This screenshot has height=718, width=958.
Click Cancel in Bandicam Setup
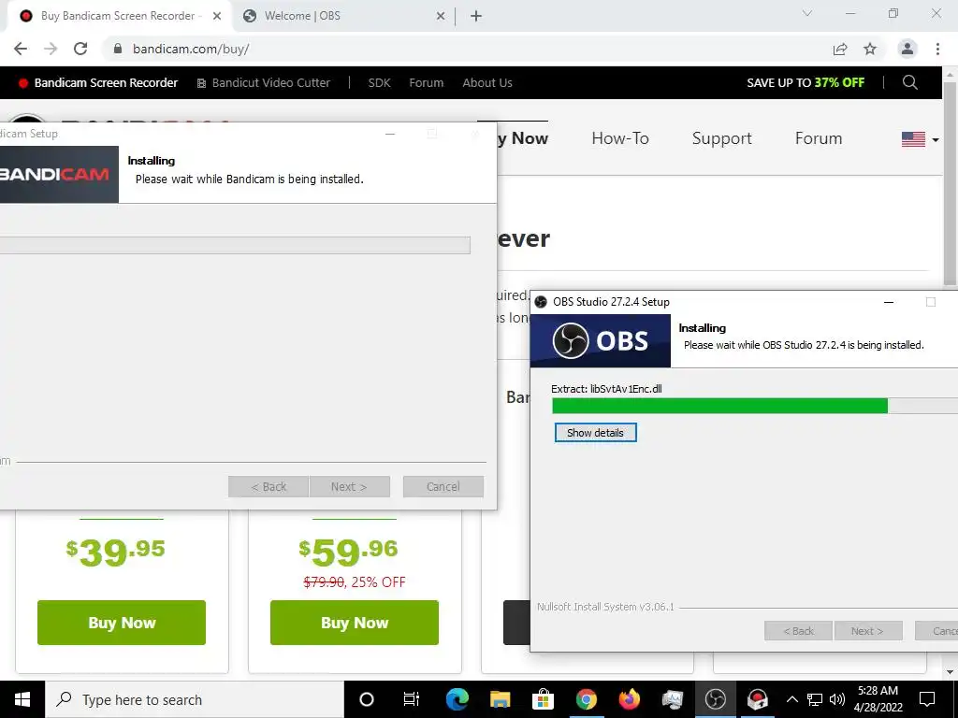[x=443, y=486]
